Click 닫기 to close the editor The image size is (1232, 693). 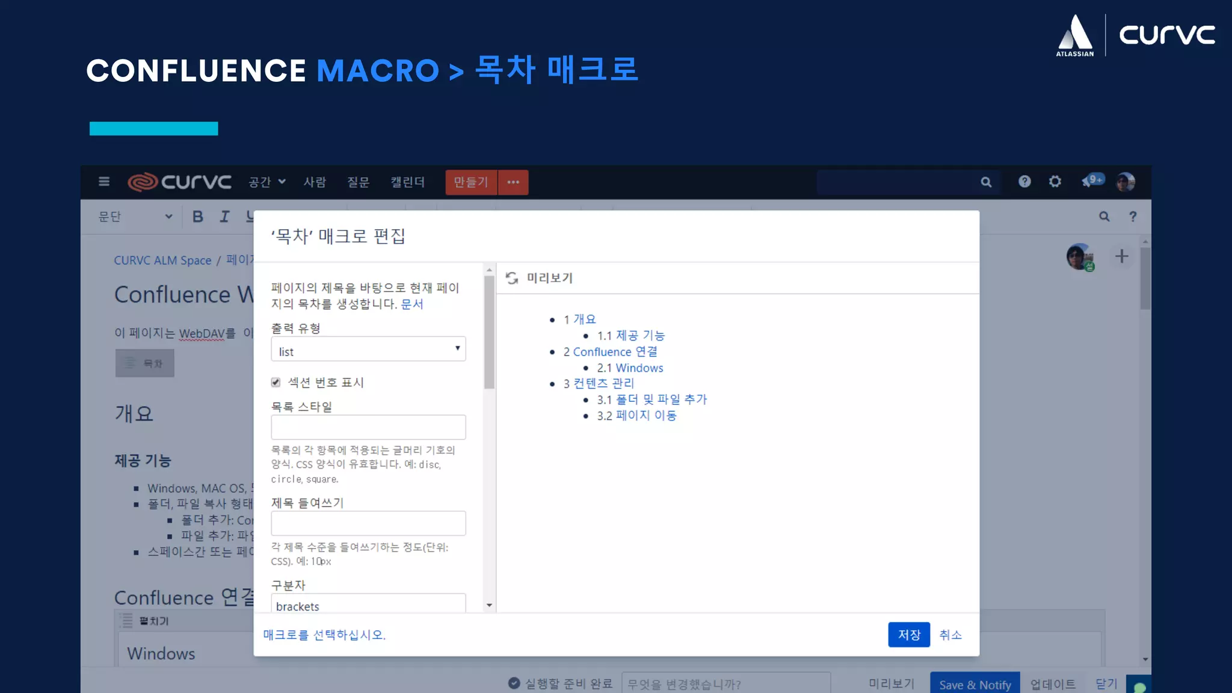click(x=1106, y=684)
